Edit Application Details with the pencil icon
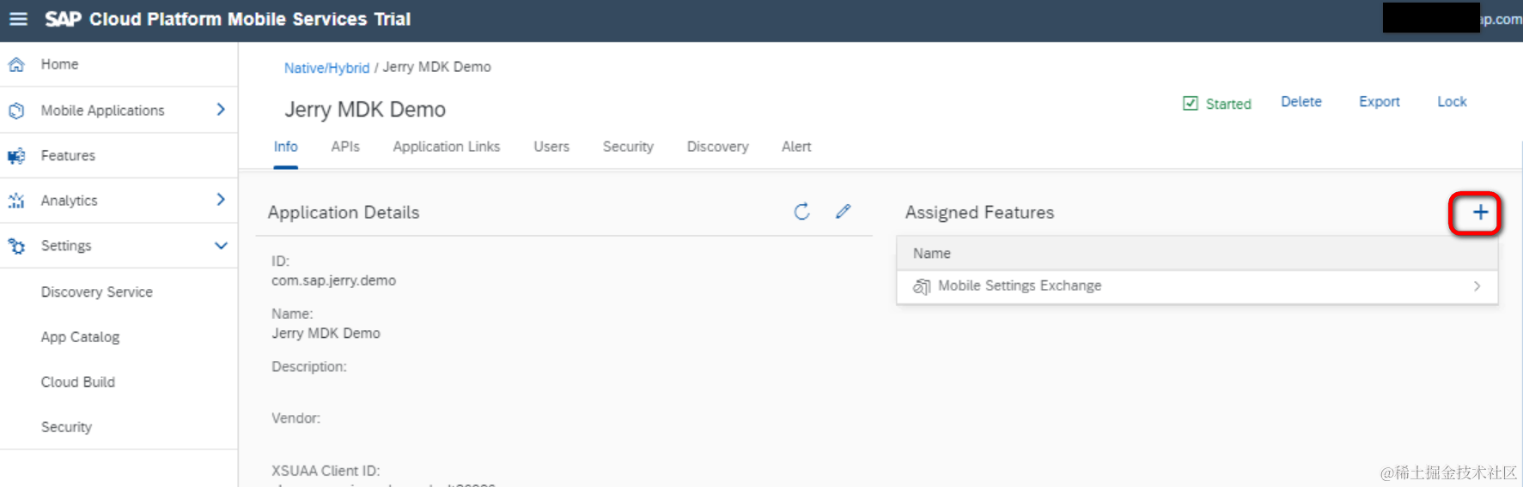 pos(843,211)
